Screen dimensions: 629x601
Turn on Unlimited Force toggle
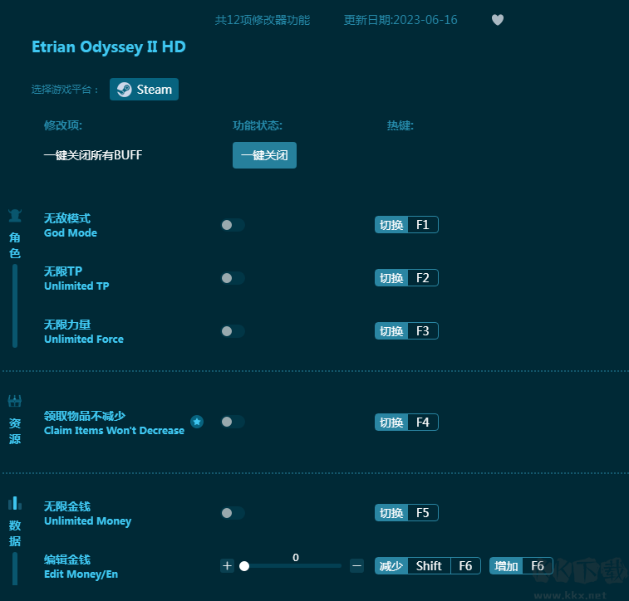pos(233,331)
